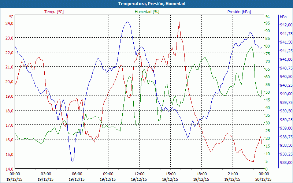This screenshot has height=183, width=293.
Task: Click the '16,0' temperature axis value
Action: coord(10,140)
